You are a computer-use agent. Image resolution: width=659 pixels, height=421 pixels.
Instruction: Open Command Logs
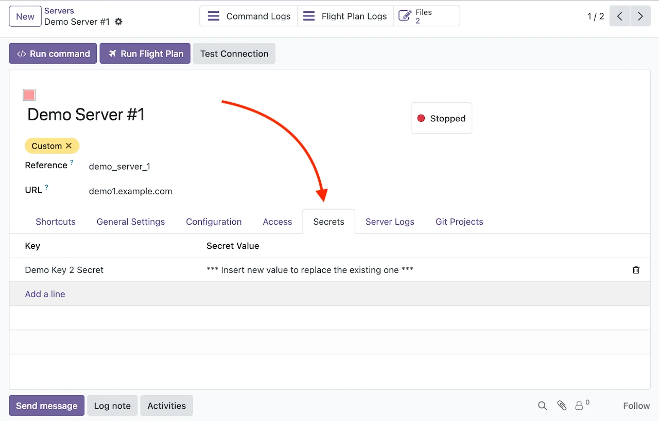249,16
